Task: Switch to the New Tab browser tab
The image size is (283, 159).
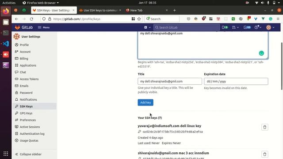Action: click(x=136, y=10)
